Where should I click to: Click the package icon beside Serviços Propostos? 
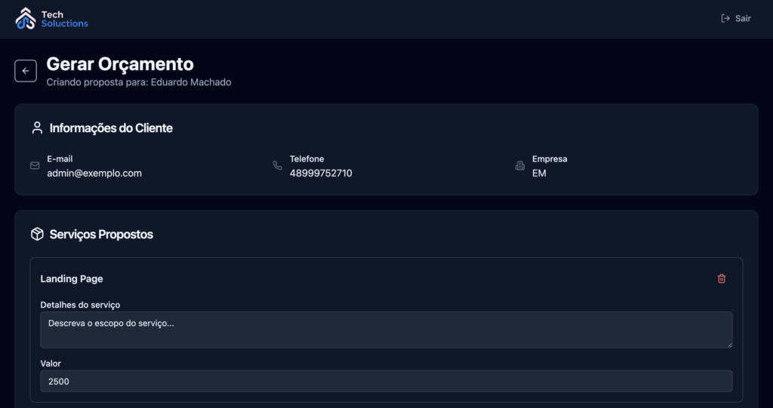click(36, 235)
